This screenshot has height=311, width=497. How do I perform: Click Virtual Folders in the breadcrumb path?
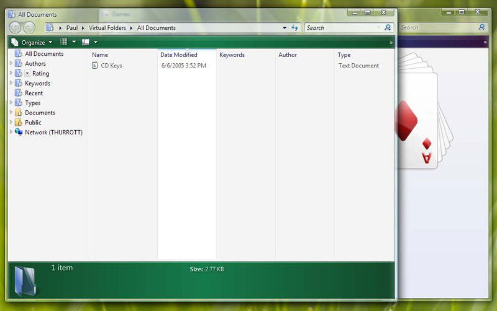coord(108,28)
